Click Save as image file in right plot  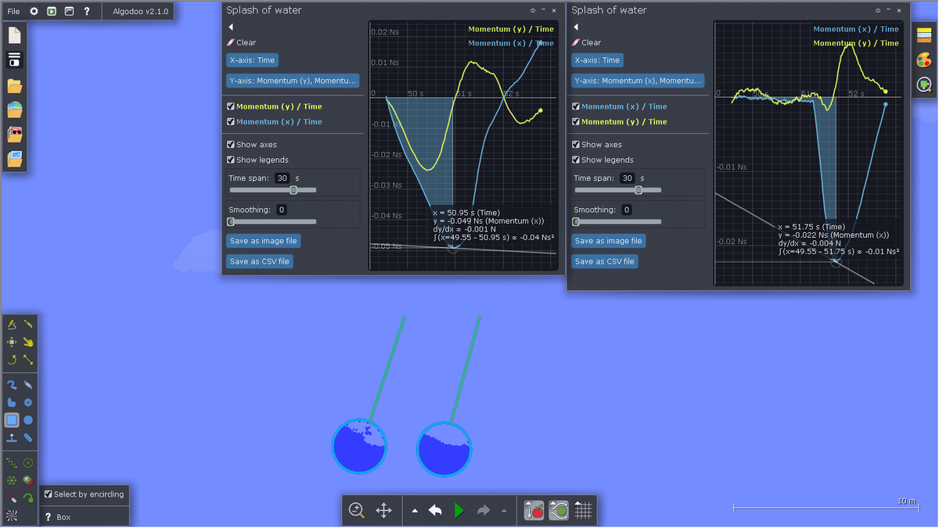point(608,241)
